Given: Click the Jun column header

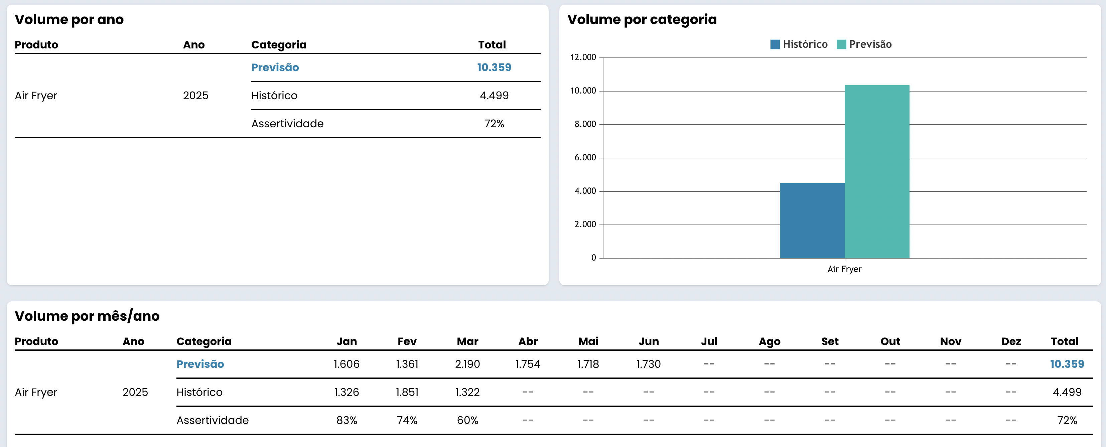Looking at the screenshot, I should point(649,341).
